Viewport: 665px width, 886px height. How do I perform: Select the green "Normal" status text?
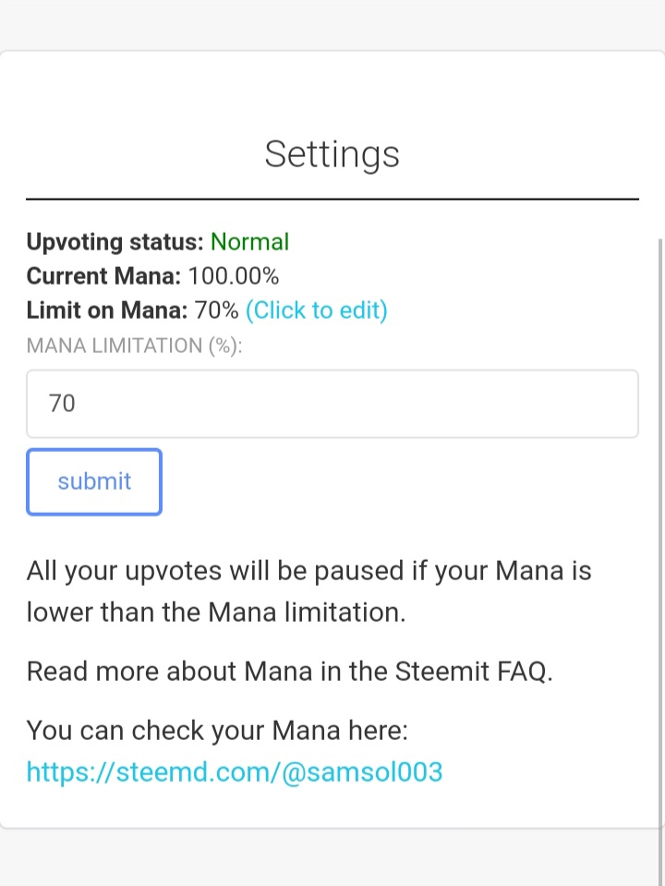click(249, 242)
